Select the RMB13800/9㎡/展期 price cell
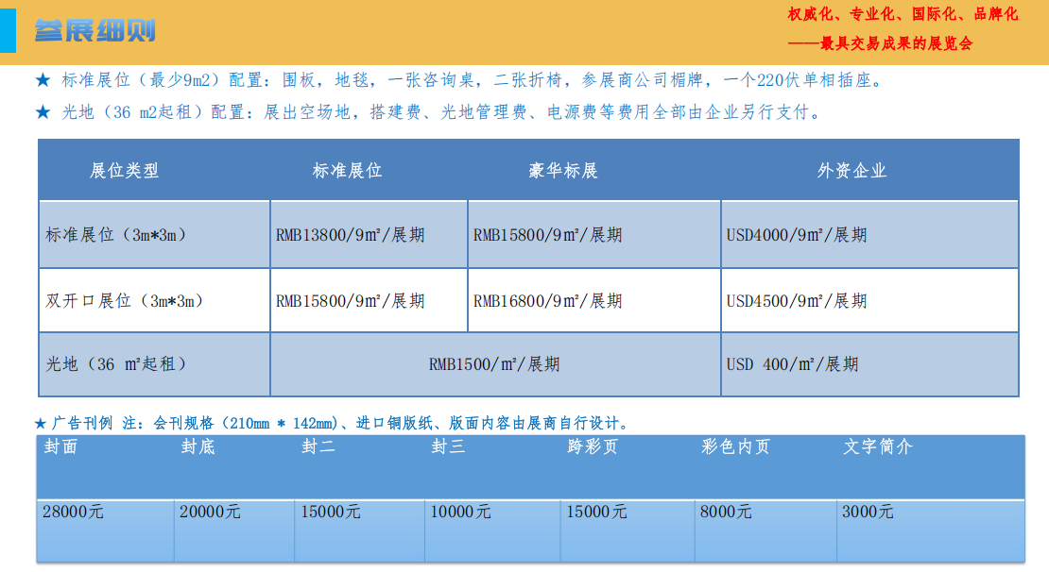The width and height of the screenshot is (1049, 572). pyautogui.click(x=351, y=235)
